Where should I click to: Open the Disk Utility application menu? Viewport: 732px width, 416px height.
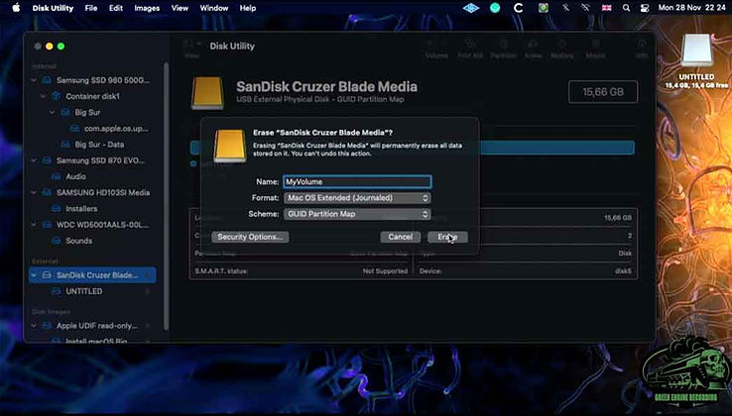tap(53, 8)
